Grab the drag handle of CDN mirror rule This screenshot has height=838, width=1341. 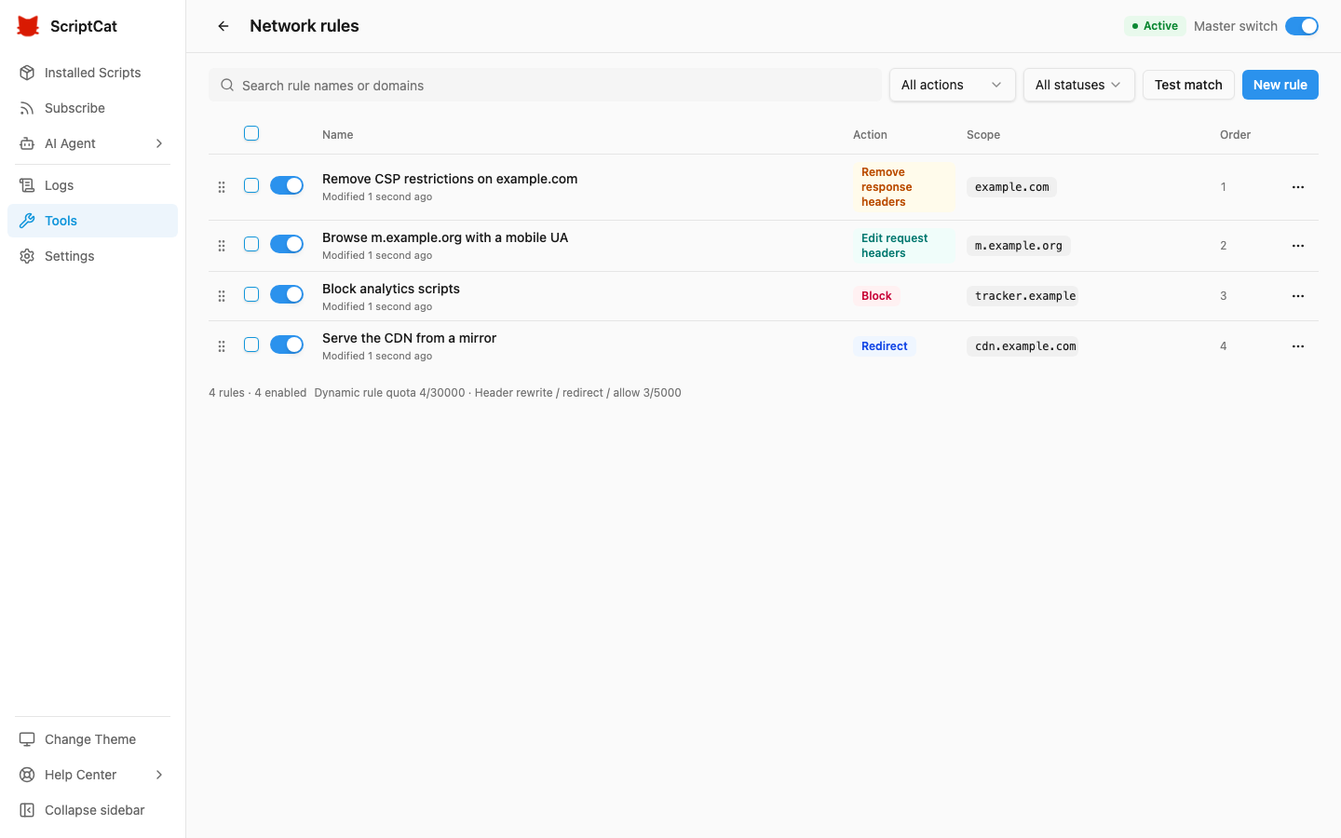[222, 346]
